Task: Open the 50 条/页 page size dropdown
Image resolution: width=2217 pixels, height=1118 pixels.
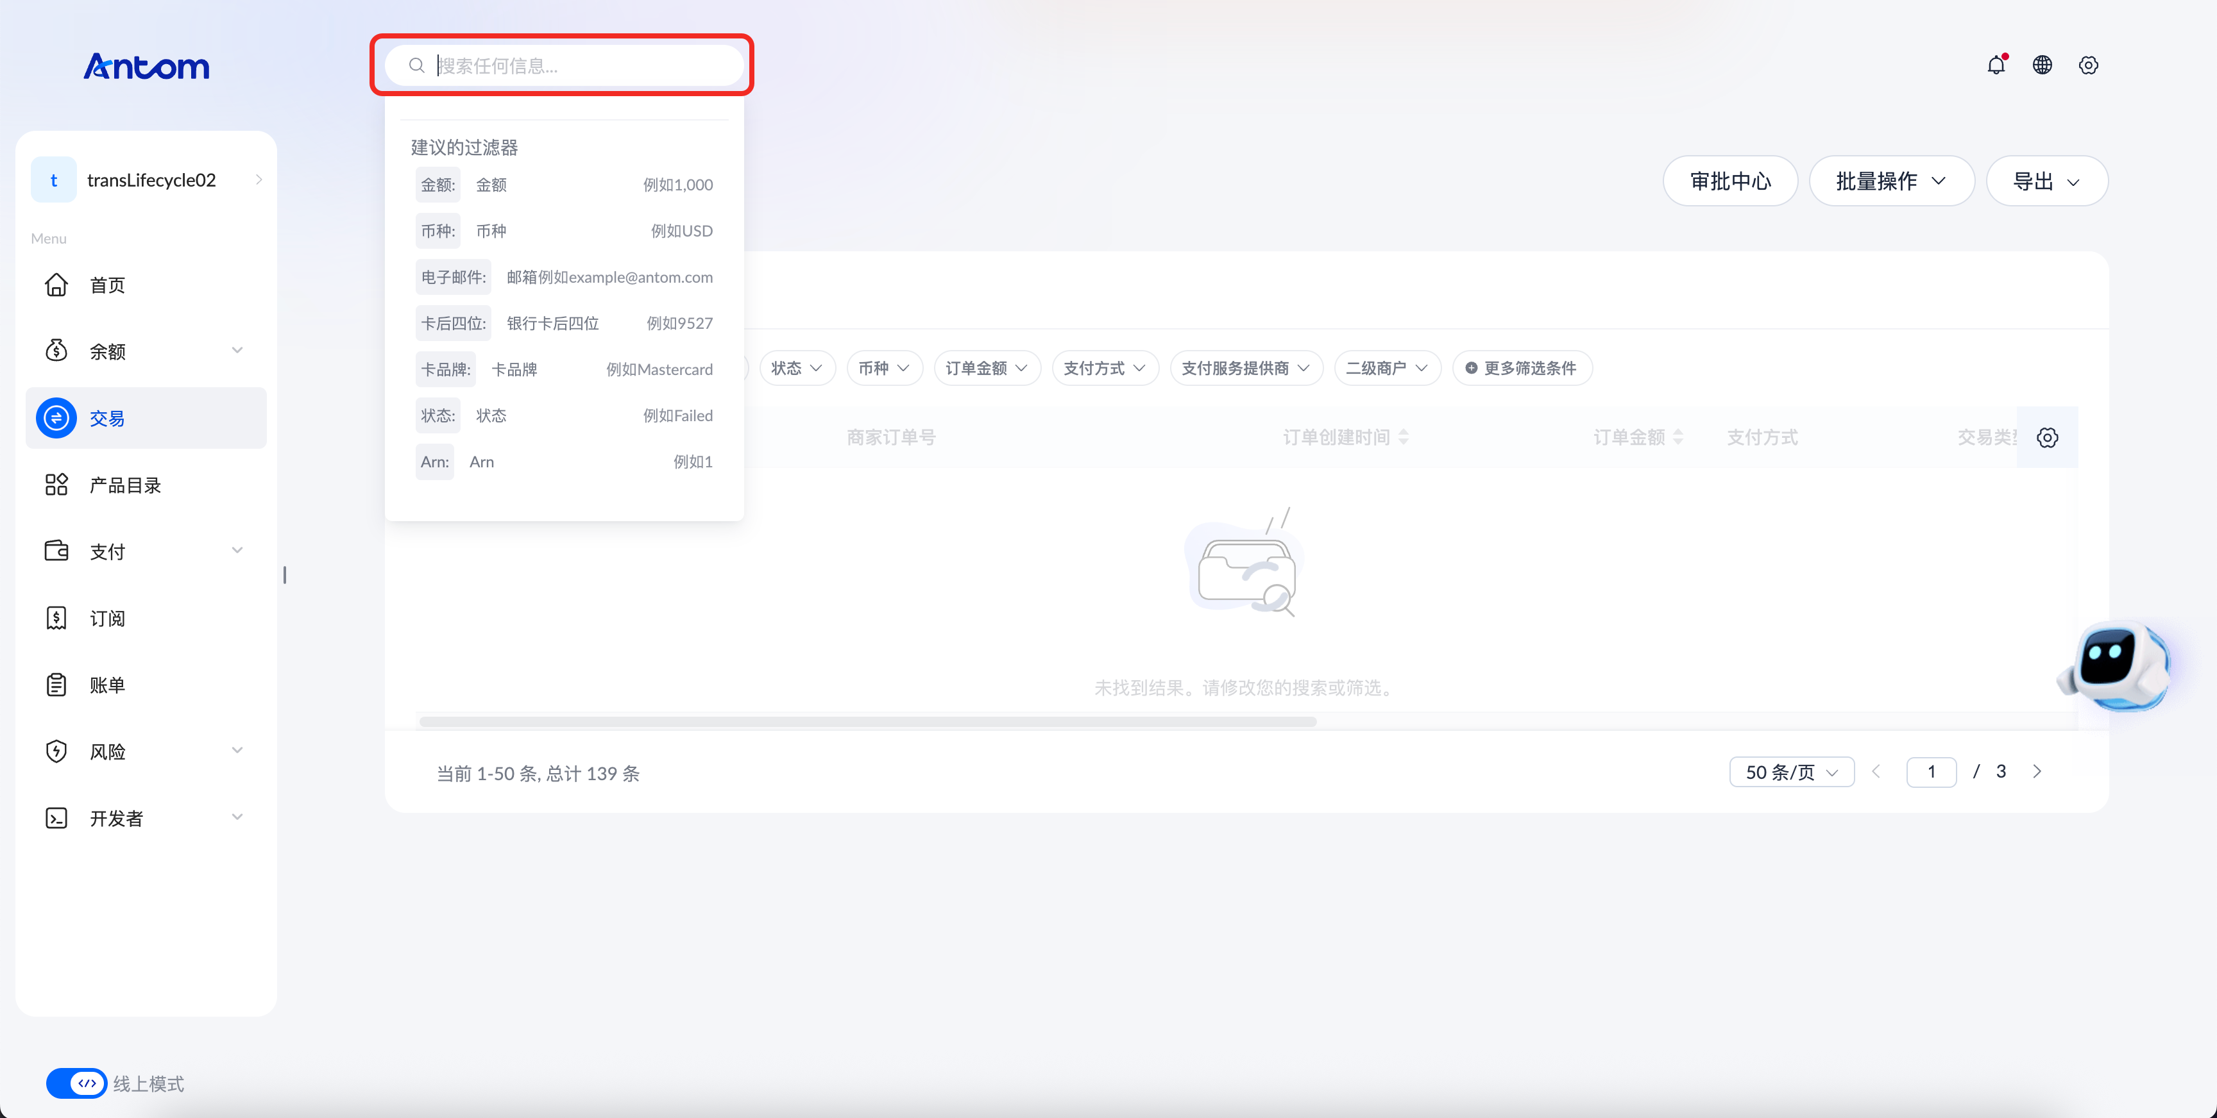Action: (x=1792, y=772)
